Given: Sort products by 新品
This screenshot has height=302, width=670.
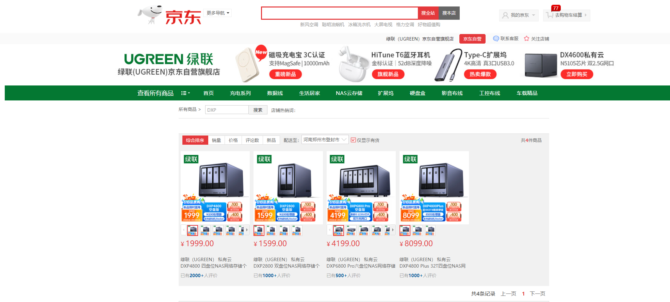Looking at the screenshot, I should pyautogui.click(x=271, y=140).
